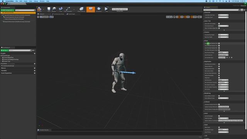Toggle Use Controller Rotation Yaw checkbox
The width and height of the screenshot is (247, 139).
pyautogui.click(x=219, y=46)
